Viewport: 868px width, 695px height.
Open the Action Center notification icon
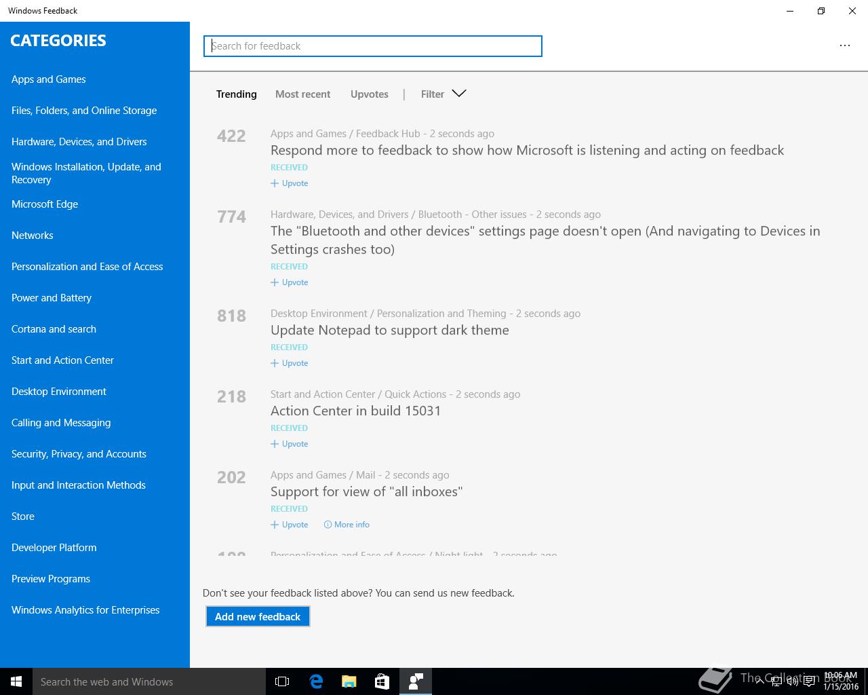809,681
